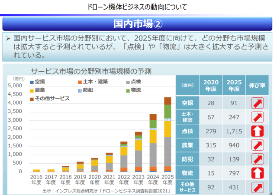Click the diagonal growth arrow for 空撮
The height and width of the screenshot is (195, 277).
tap(258, 103)
